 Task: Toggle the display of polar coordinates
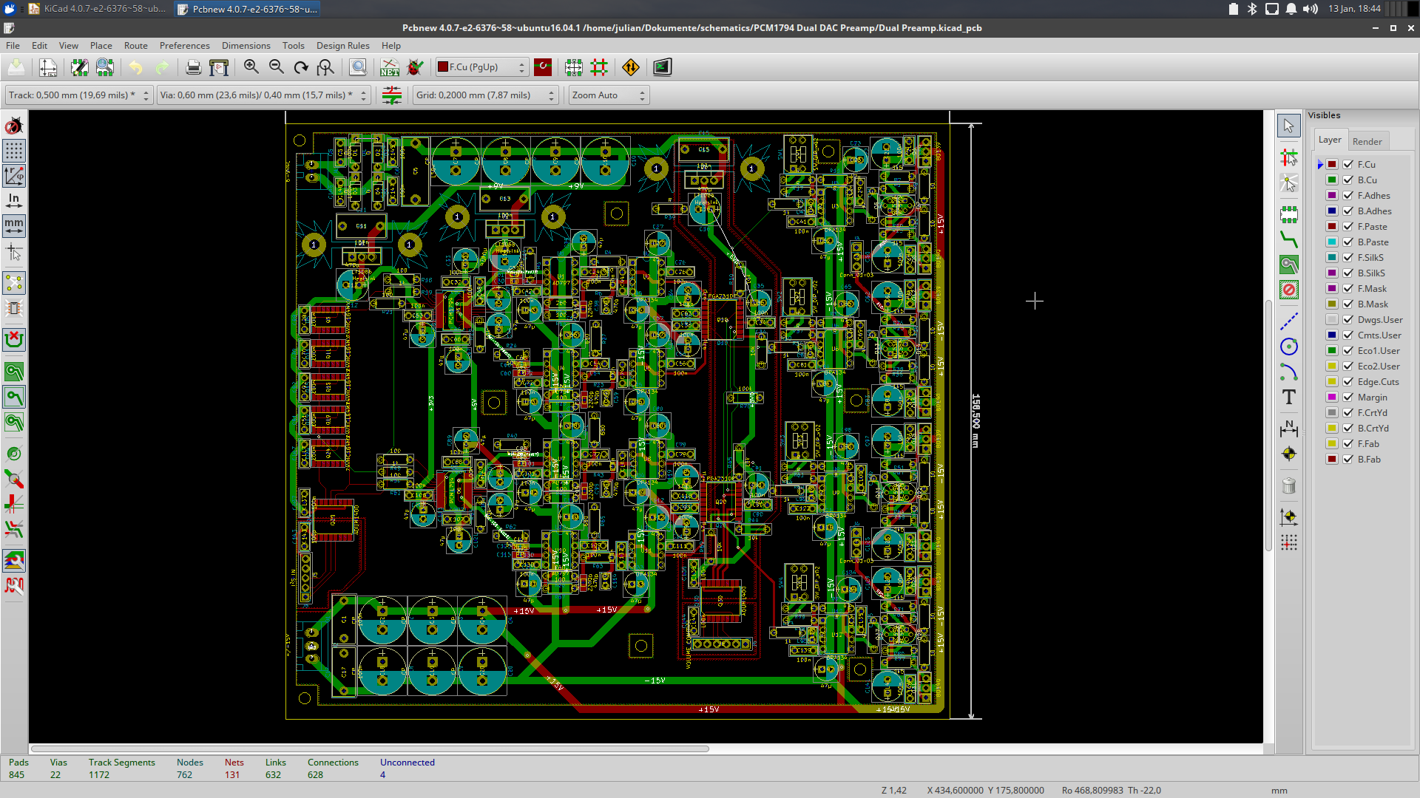click(x=14, y=176)
